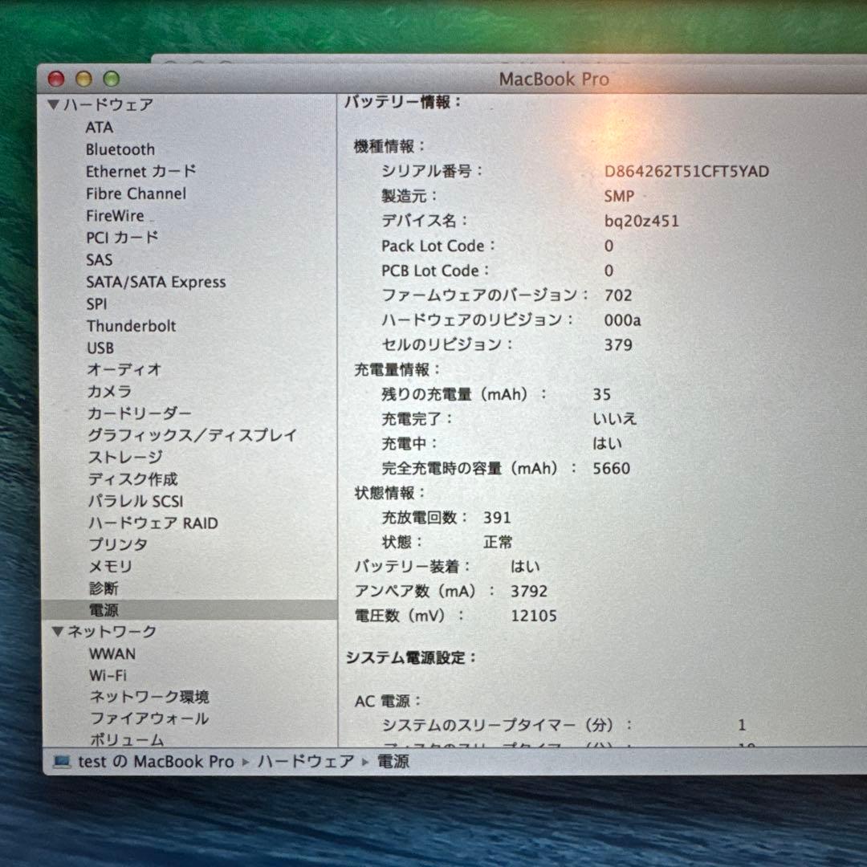Viewport: 867px width, 867px height.
Task: Click the voltage value 12105
Action: click(x=534, y=616)
